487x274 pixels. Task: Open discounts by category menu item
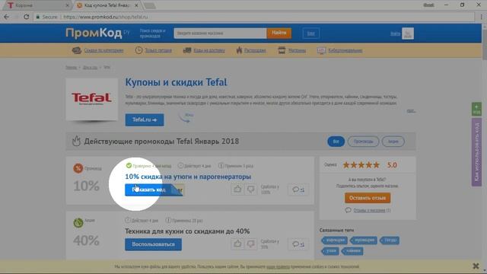pyautogui.click(x=98, y=50)
